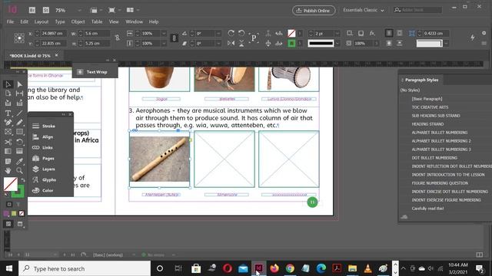Toggle constrain proportions for width and height
The image size is (492, 276).
[118, 38]
